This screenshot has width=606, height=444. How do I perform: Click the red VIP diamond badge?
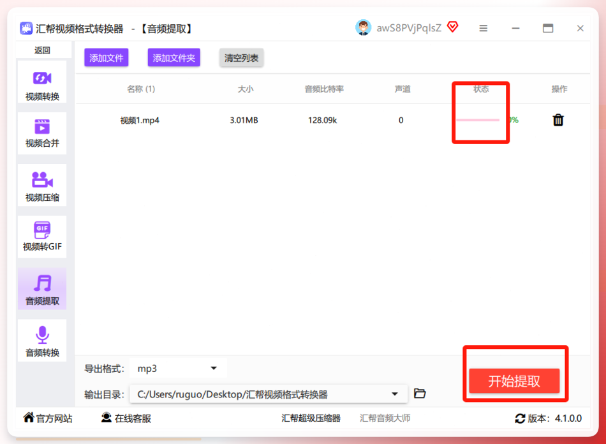(x=452, y=27)
